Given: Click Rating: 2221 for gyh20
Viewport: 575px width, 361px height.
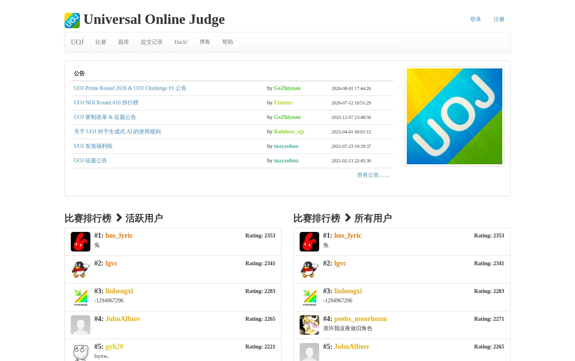Looking at the screenshot, I should point(260,347).
